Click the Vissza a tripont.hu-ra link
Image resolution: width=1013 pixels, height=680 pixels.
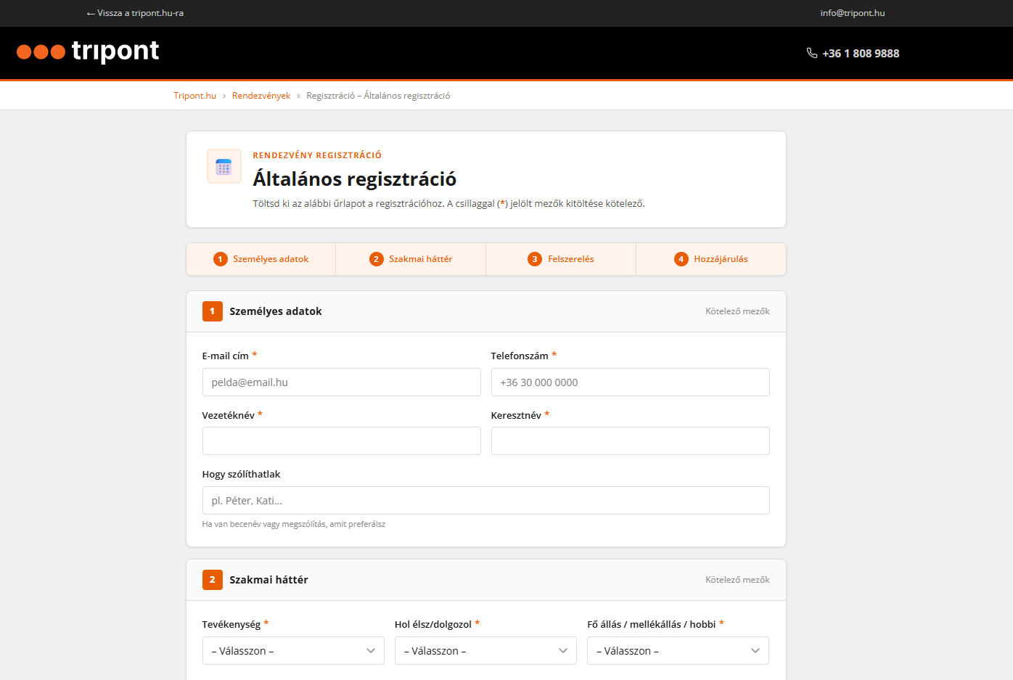pyautogui.click(x=135, y=13)
